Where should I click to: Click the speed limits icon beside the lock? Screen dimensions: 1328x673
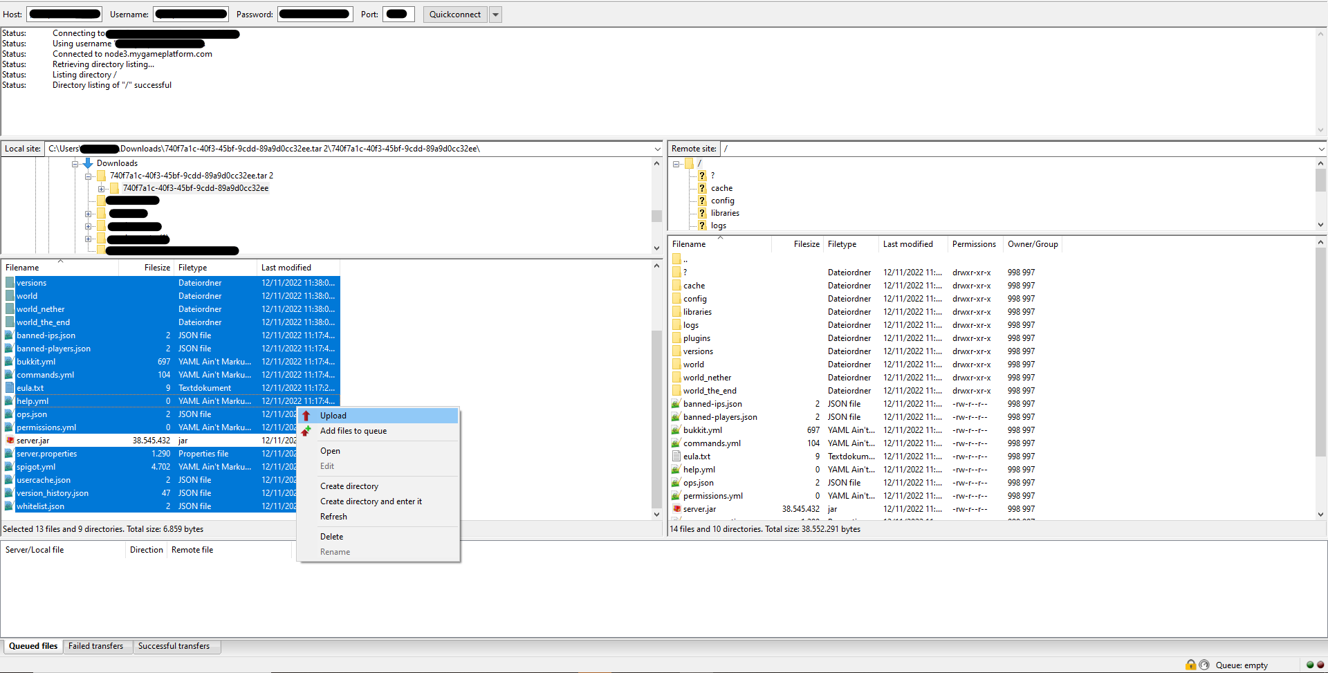point(1204,665)
